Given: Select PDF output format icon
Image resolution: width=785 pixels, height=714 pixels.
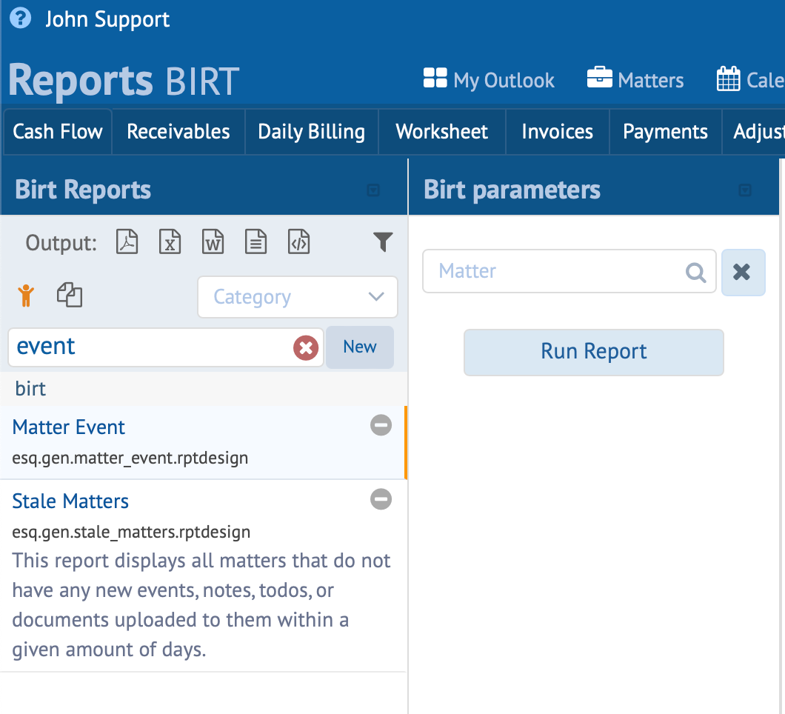Looking at the screenshot, I should pyautogui.click(x=127, y=242).
